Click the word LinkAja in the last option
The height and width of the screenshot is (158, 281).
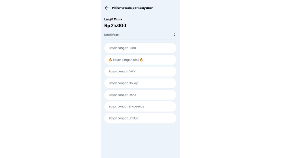pos(134,118)
